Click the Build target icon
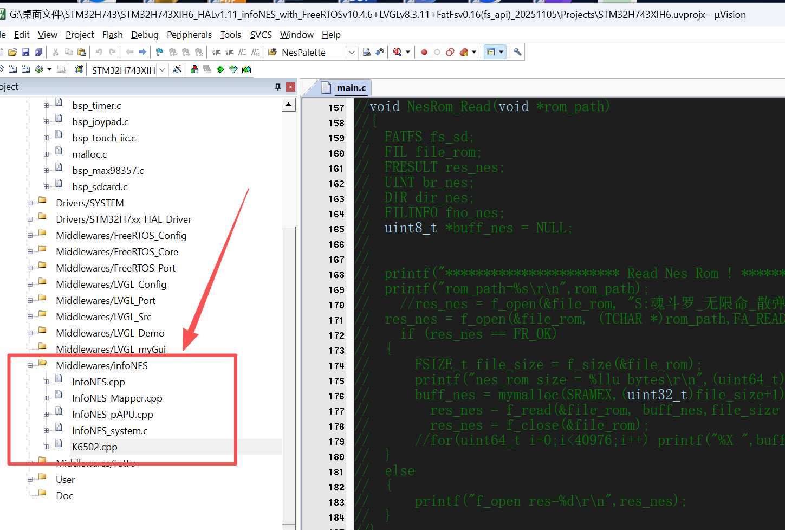 pos(12,69)
